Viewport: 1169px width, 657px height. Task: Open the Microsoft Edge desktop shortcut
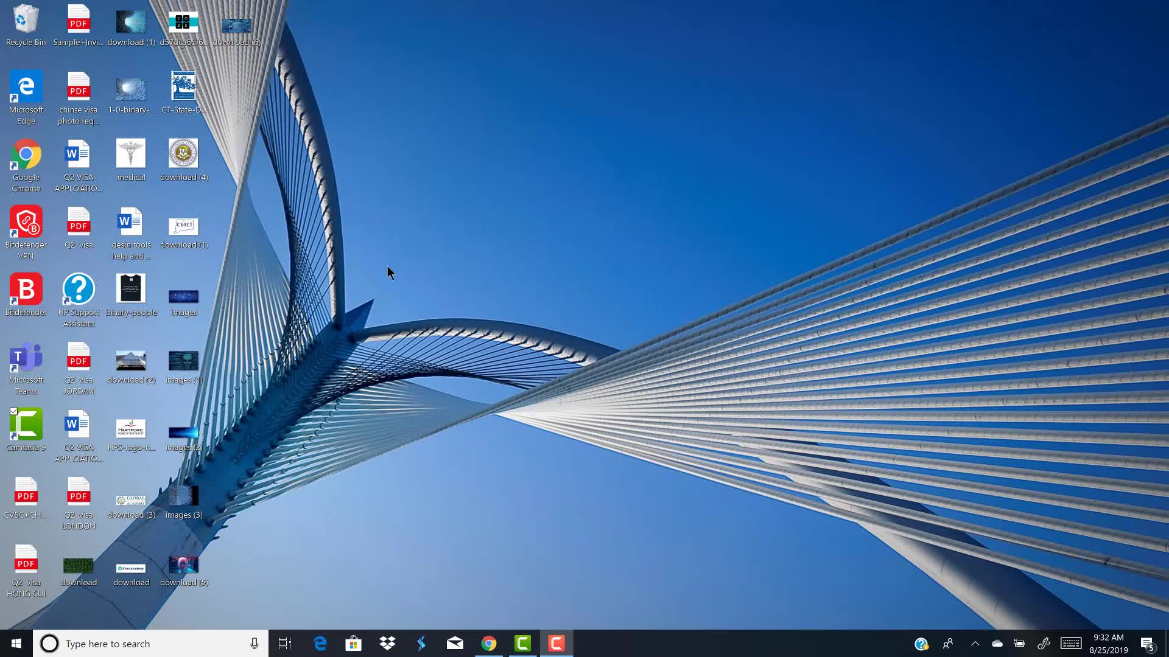coord(26,97)
